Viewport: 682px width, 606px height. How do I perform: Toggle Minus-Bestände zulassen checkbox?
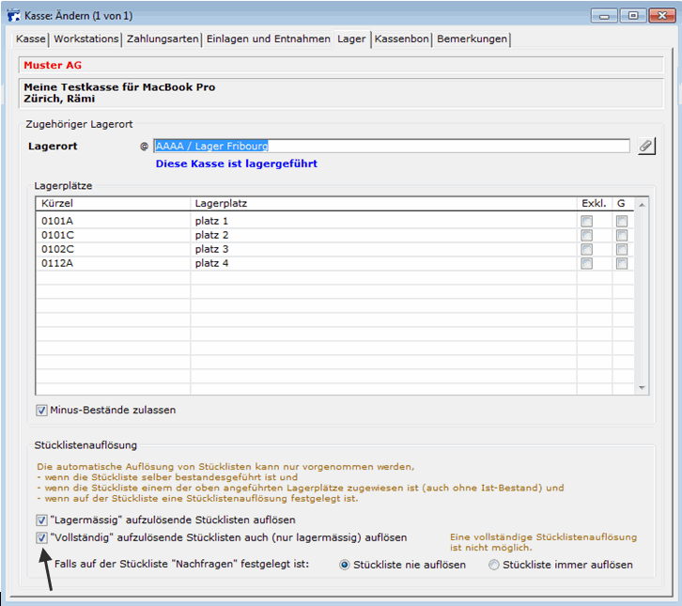[41, 411]
